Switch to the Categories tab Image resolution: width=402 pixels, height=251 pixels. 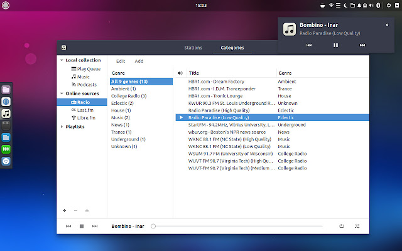point(232,48)
